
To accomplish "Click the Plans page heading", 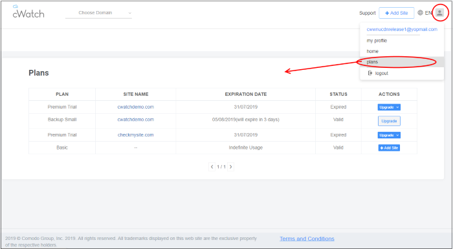I will (39, 73).
